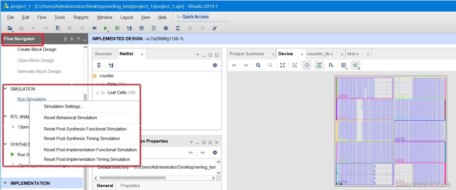The height and width of the screenshot is (190, 456).
Task: Click cell drag mode dropdown icon
Action: 344,65
